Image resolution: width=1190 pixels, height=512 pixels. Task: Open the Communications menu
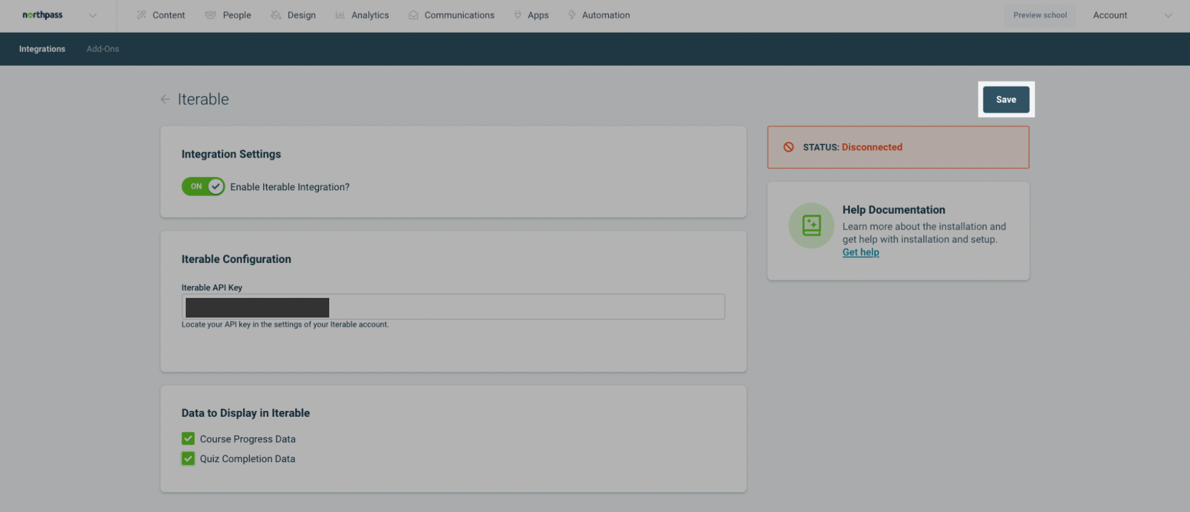(451, 15)
